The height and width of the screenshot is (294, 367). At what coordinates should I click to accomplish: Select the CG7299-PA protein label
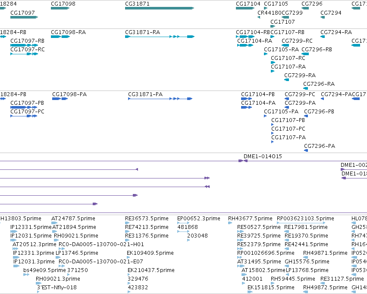300,103
